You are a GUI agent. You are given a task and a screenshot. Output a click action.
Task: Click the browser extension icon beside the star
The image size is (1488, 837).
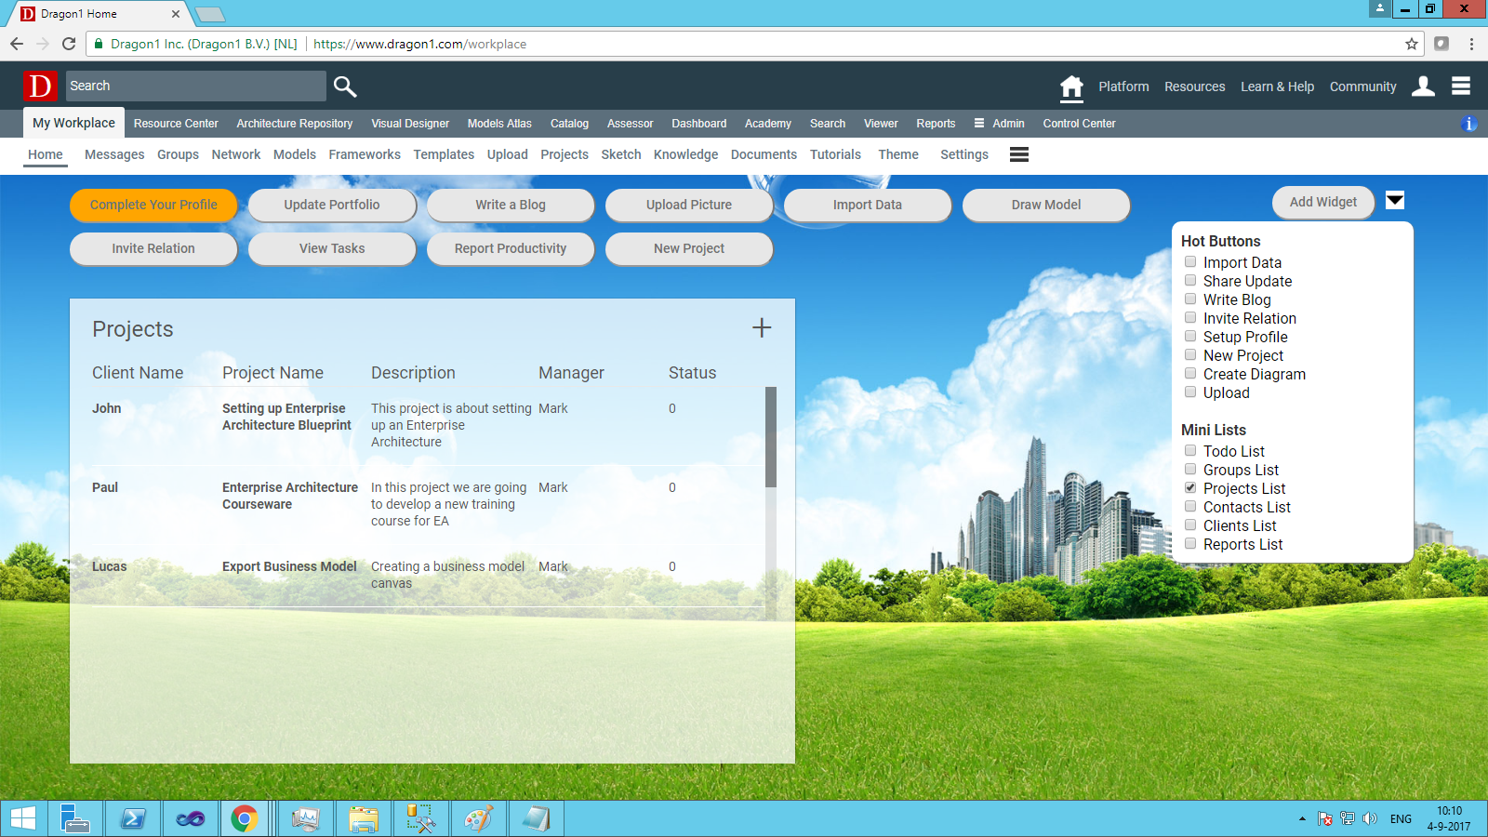click(x=1441, y=44)
